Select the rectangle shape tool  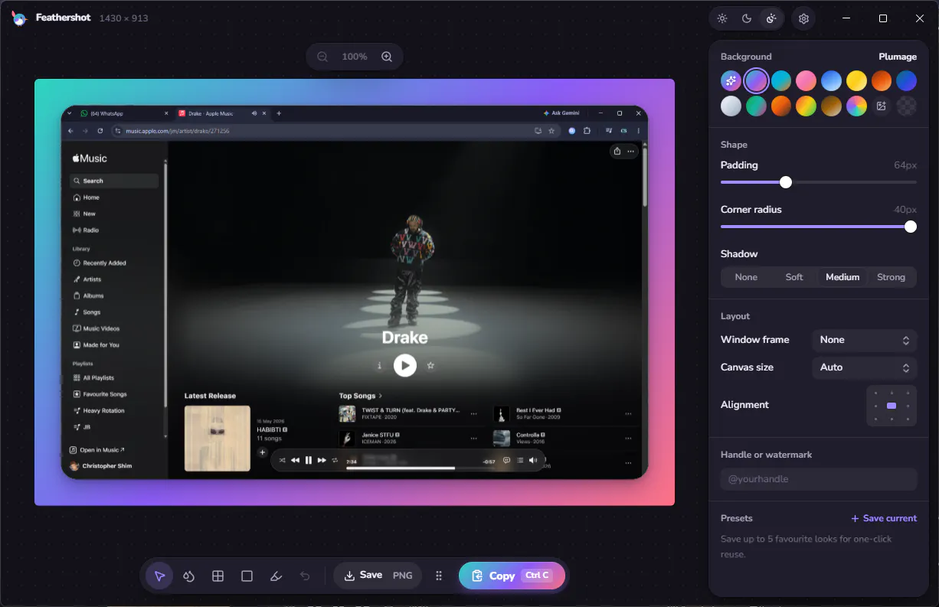247,576
